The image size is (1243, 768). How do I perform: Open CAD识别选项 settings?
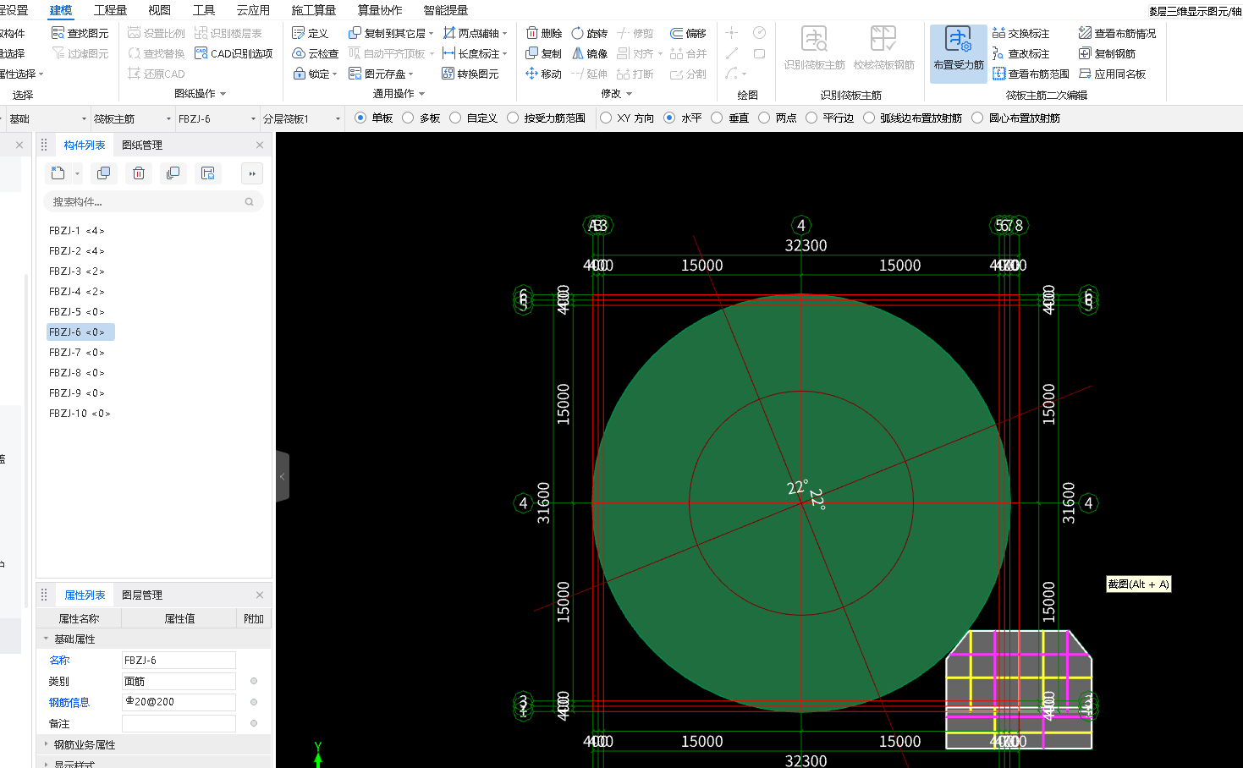pyautogui.click(x=234, y=53)
